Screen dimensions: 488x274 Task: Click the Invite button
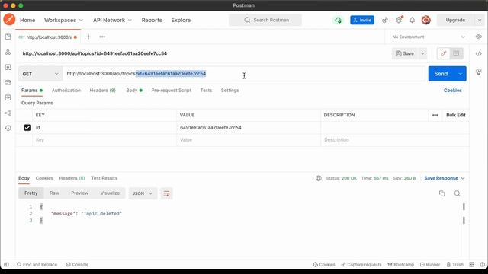pos(362,21)
